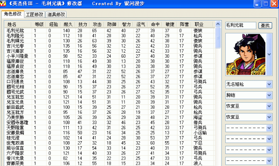Click the 敏捷 column header
This screenshot has width=279, height=166.
click(170, 24)
